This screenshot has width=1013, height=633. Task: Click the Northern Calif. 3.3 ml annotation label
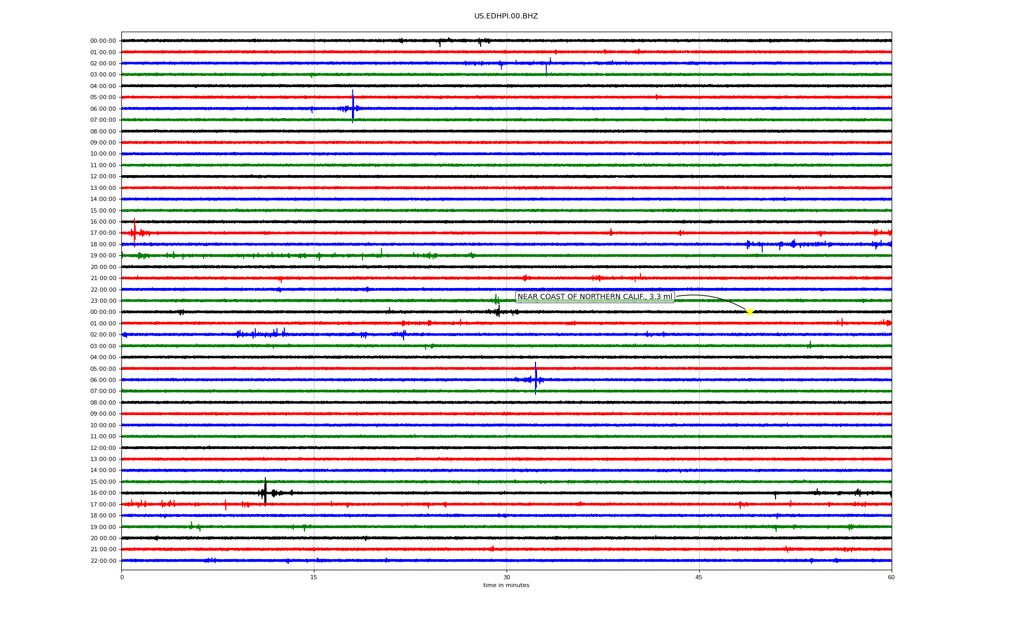[x=595, y=297]
